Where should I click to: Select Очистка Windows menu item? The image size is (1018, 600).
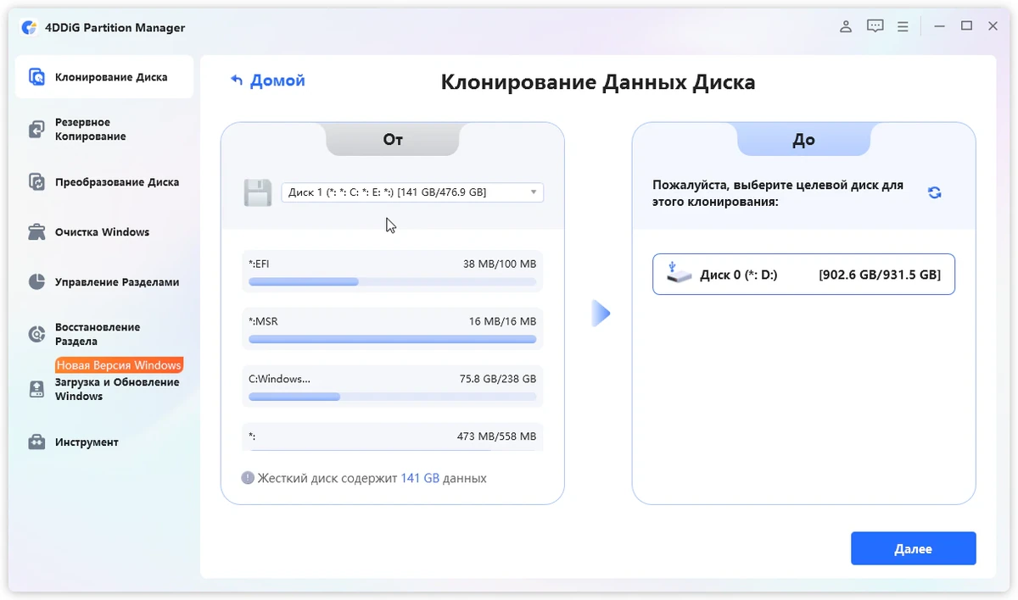pyautogui.click(x=104, y=232)
